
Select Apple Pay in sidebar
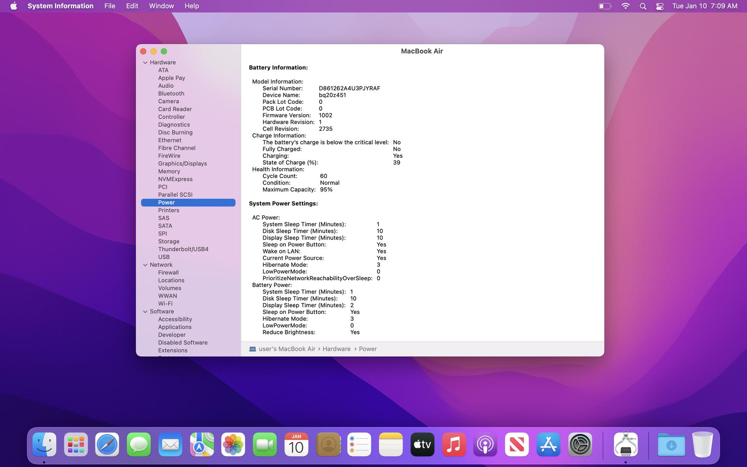click(x=172, y=78)
